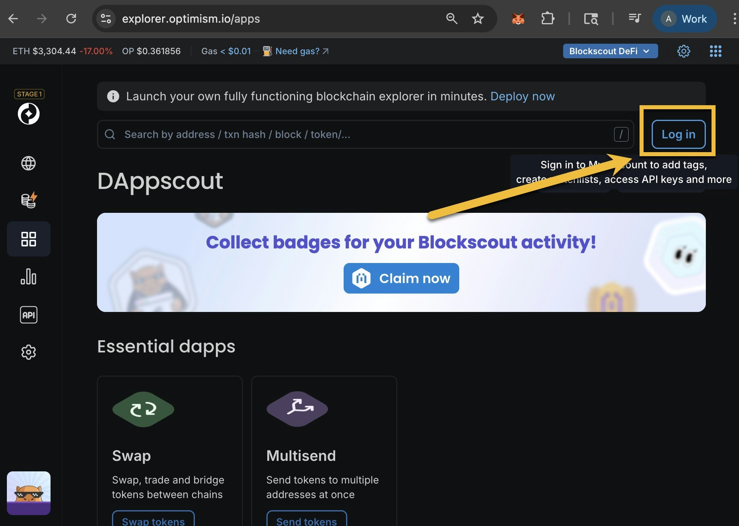Open the charts and stats sidebar icon
This screenshot has width=739, height=526.
28,277
